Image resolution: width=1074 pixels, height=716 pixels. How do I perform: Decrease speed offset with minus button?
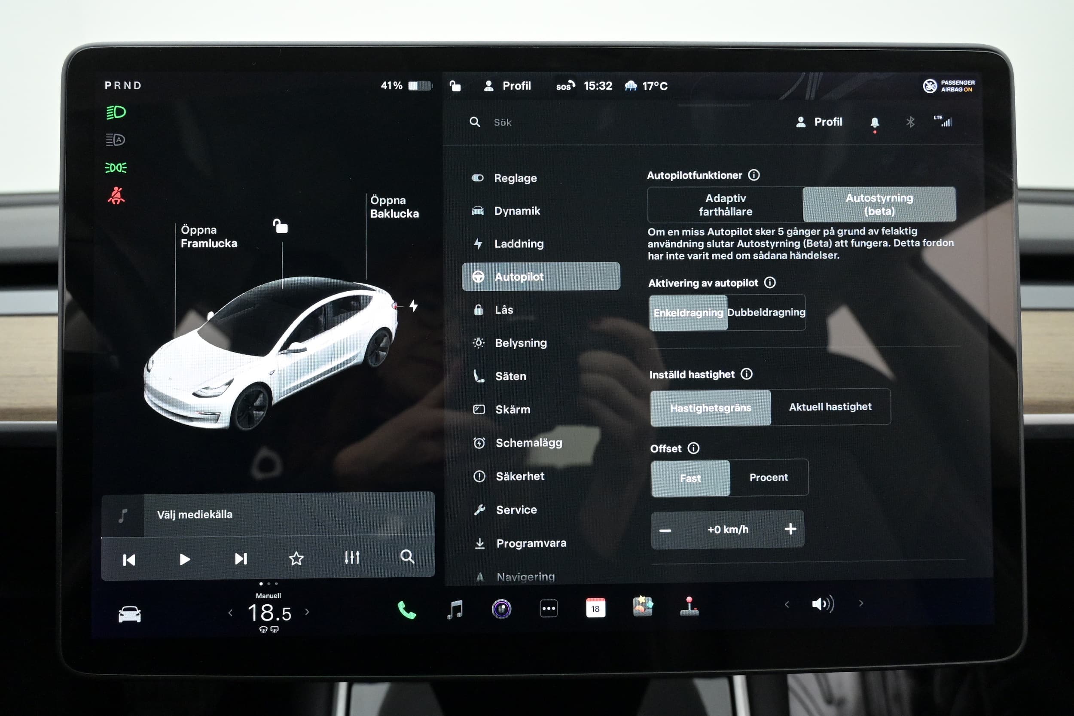click(665, 530)
